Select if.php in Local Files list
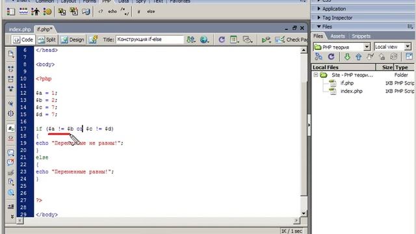This screenshot has height=234, width=416. (346, 83)
